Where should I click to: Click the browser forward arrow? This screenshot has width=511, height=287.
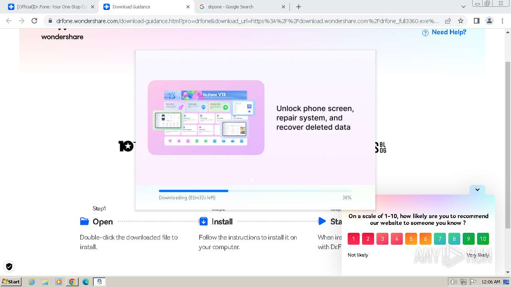coord(22,21)
